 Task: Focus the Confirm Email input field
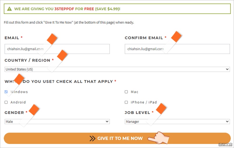(x=177, y=49)
